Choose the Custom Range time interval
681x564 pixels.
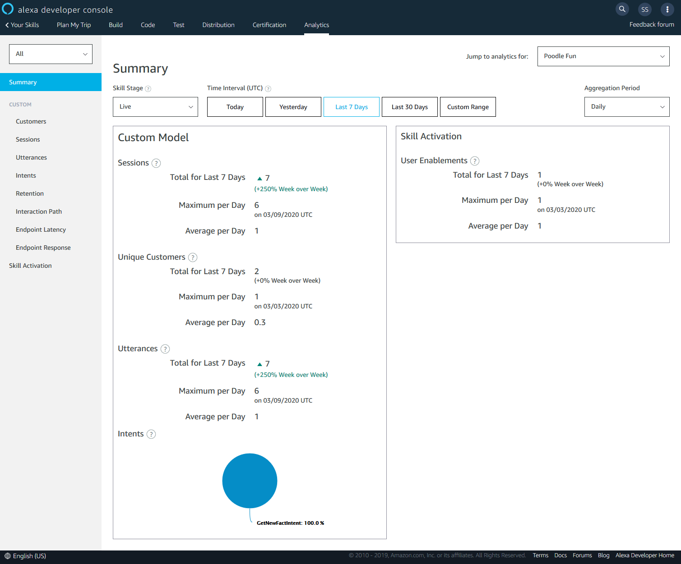pos(468,107)
